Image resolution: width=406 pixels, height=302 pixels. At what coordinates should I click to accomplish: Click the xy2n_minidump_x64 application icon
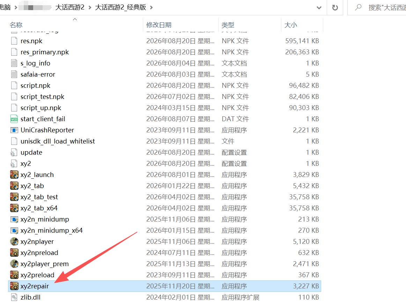14,231
